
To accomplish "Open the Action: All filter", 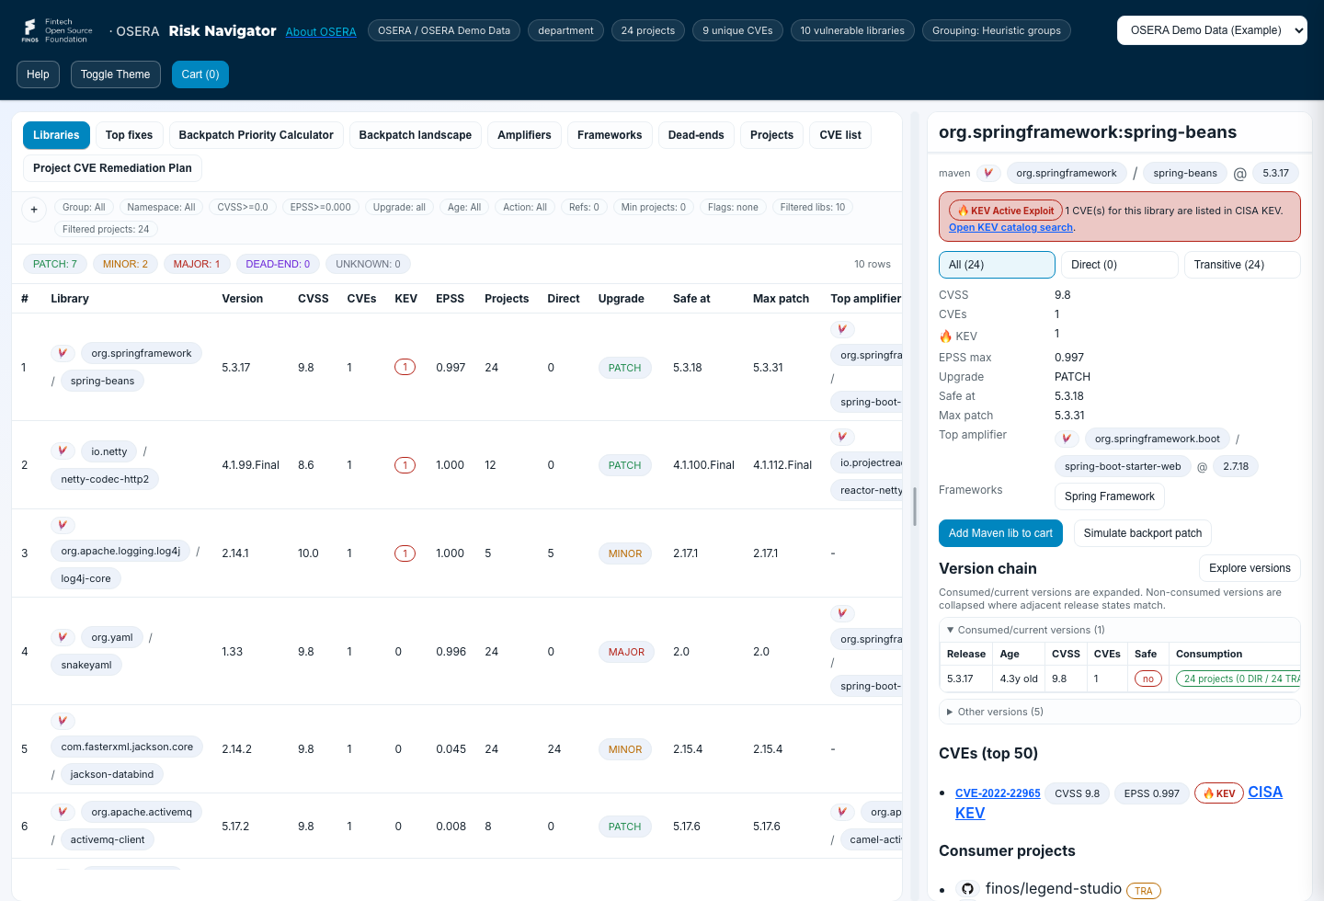I will click(525, 208).
